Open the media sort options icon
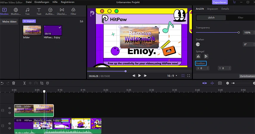The width and height of the screenshot is (255, 134). 81,21
